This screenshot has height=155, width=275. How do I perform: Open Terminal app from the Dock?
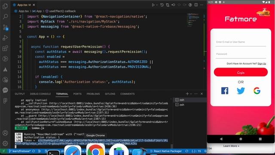point(53,152)
